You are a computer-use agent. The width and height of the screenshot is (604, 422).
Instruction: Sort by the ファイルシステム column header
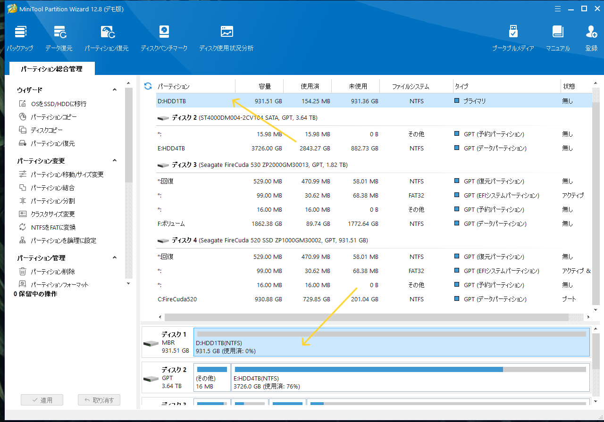[417, 86]
